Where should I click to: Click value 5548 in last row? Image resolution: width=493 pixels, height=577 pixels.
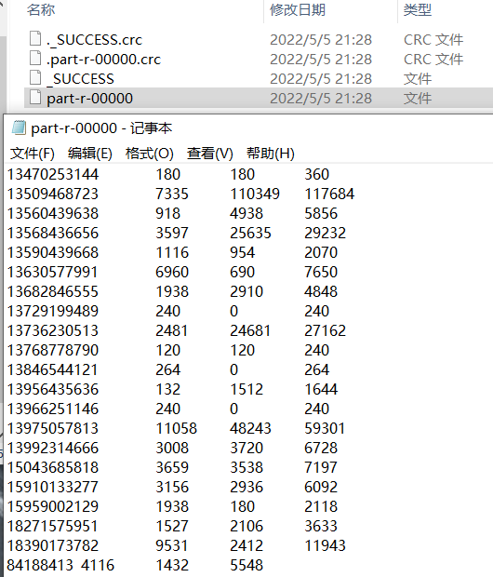click(x=246, y=565)
